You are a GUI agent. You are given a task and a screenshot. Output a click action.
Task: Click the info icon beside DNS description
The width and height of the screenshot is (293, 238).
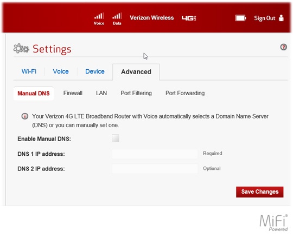pyautogui.click(x=25, y=116)
